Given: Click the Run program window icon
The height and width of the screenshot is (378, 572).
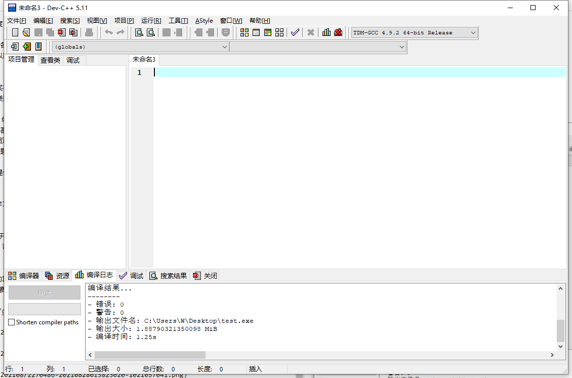Looking at the screenshot, I should tap(256, 32).
